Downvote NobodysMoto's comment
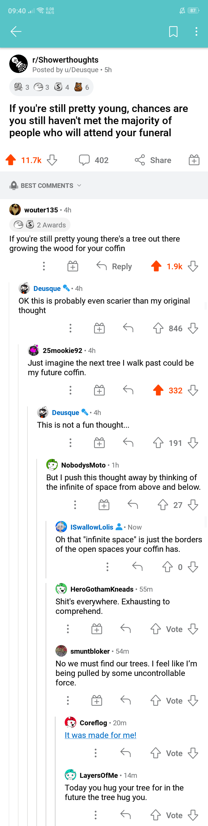The height and width of the screenshot is (826, 208). [193, 505]
